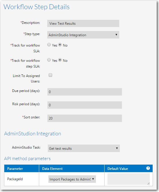Viewport: 159px width, 192px height.
Task: Open the Step type dropdown
Action: click(83, 35)
